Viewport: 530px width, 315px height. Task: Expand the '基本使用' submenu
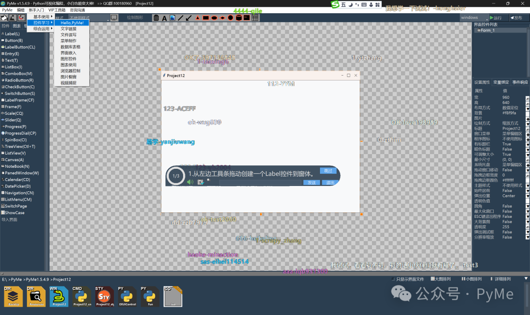tap(42, 17)
